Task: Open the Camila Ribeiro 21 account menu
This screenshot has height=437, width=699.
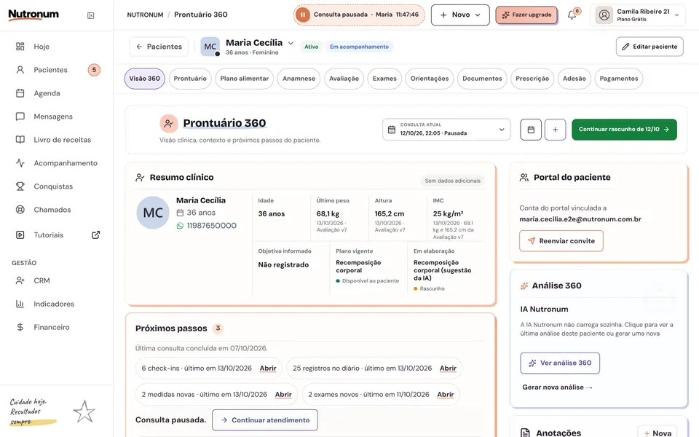Action: (x=638, y=15)
